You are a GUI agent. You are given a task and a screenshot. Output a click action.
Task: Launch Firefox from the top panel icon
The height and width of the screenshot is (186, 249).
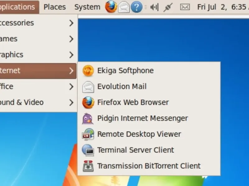(x=111, y=7)
